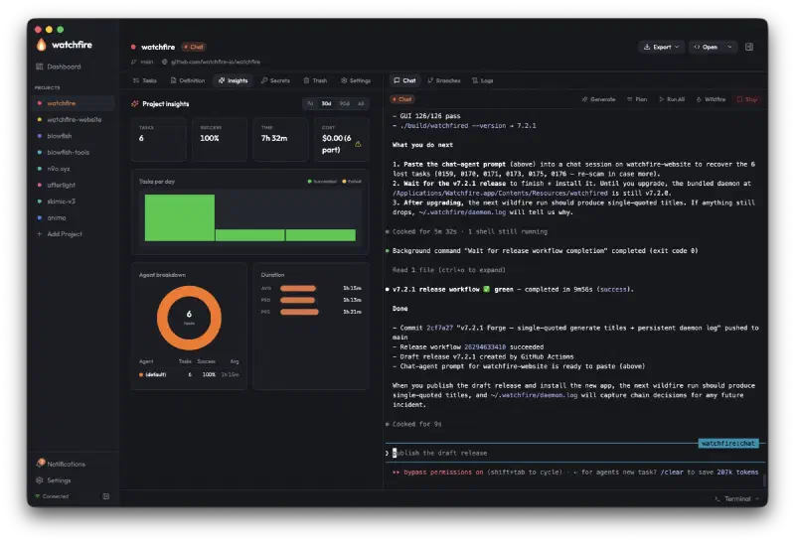
Task: Select the blowfish-tools project
Action: tap(74, 152)
